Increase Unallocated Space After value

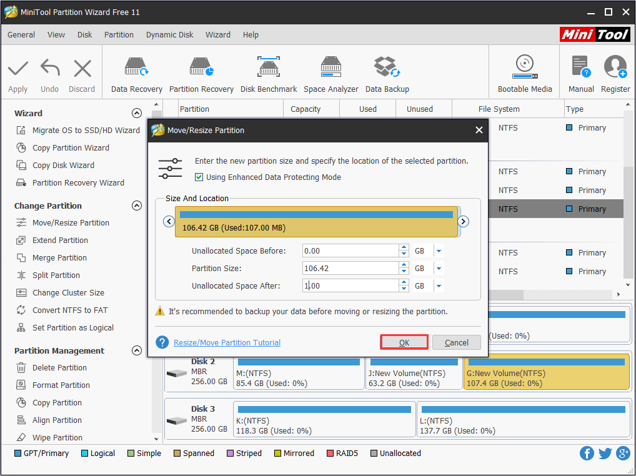(x=404, y=282)
